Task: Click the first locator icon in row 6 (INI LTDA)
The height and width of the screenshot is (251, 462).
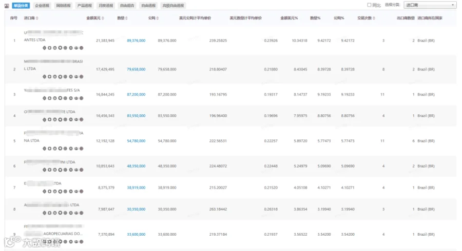Action: [45, 170]
